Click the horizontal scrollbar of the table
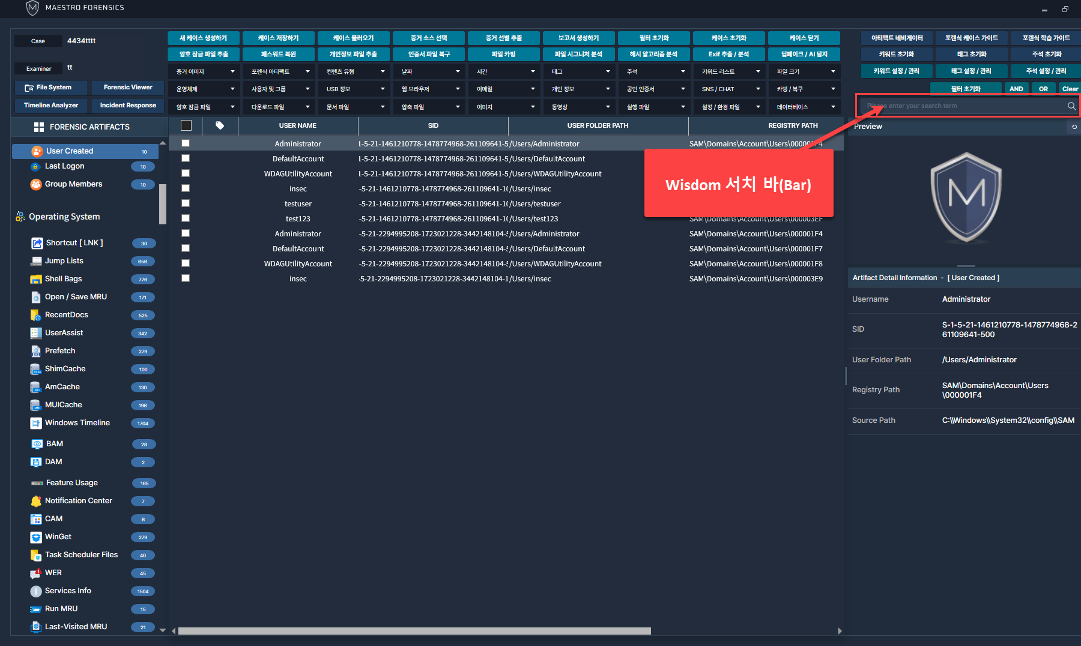This screenshot has height=646, width=1081. click(414, 630)
